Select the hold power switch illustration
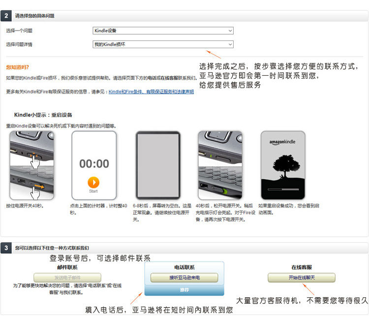369x316 pixels. click(x=32, y=165)
